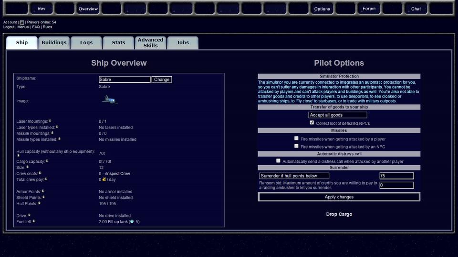Enable automatic distress call checkbox
Image resolution: width=458 pixels, height=257 pixels.
tap(279, 161)
